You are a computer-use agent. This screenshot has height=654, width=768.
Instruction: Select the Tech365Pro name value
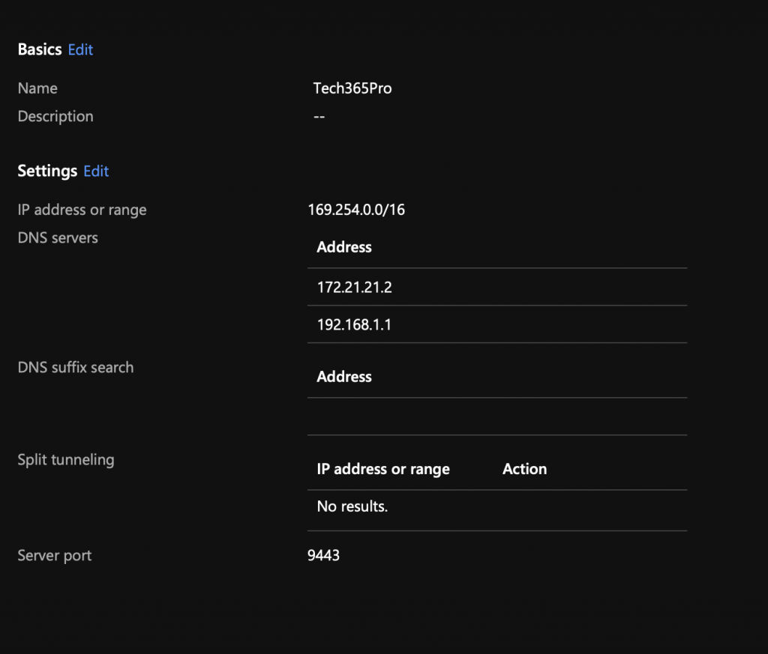(x=352, y=88)
